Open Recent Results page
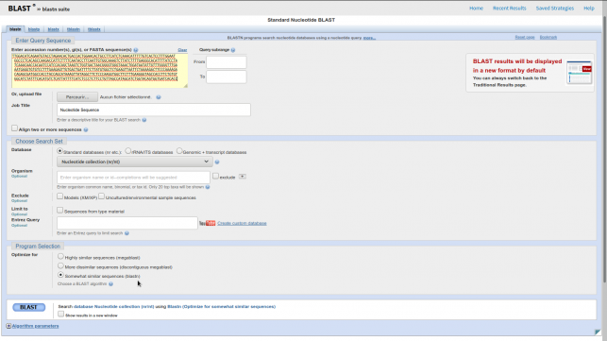607x341 pixels. 510,9
